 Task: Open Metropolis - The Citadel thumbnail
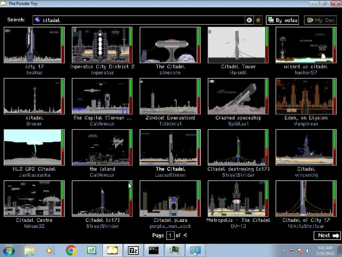236,198
